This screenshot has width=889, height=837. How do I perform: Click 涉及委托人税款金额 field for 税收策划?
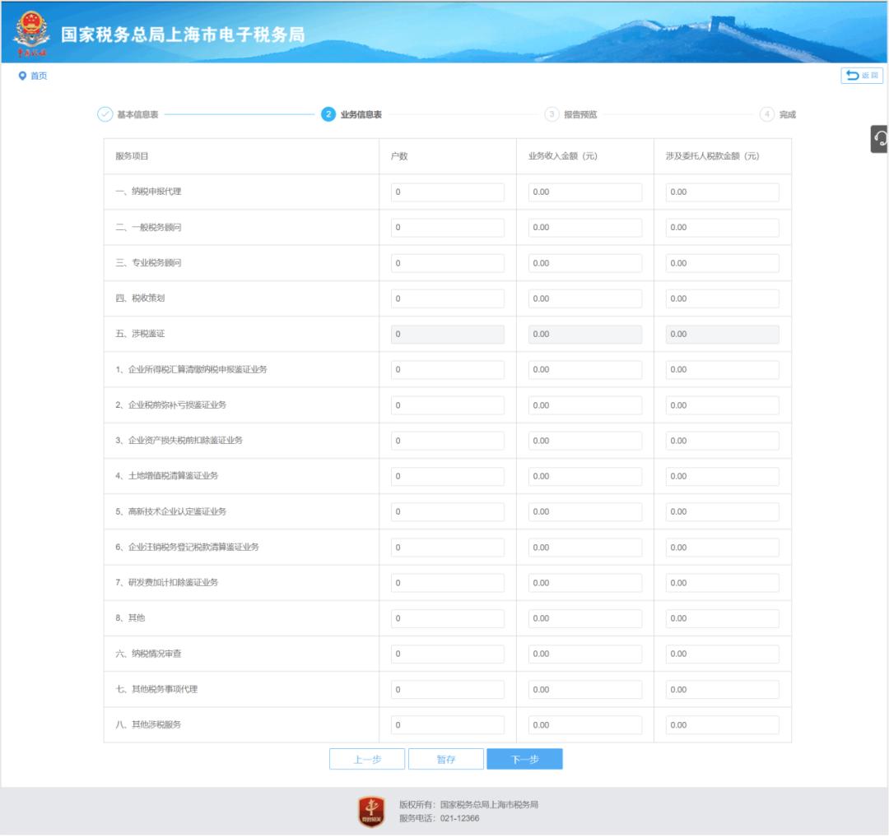pos(722,298)
